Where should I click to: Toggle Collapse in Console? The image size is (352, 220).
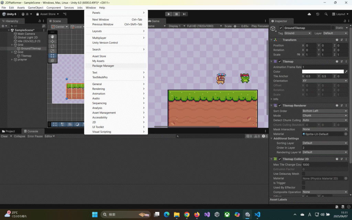click(x=20, y=136)
